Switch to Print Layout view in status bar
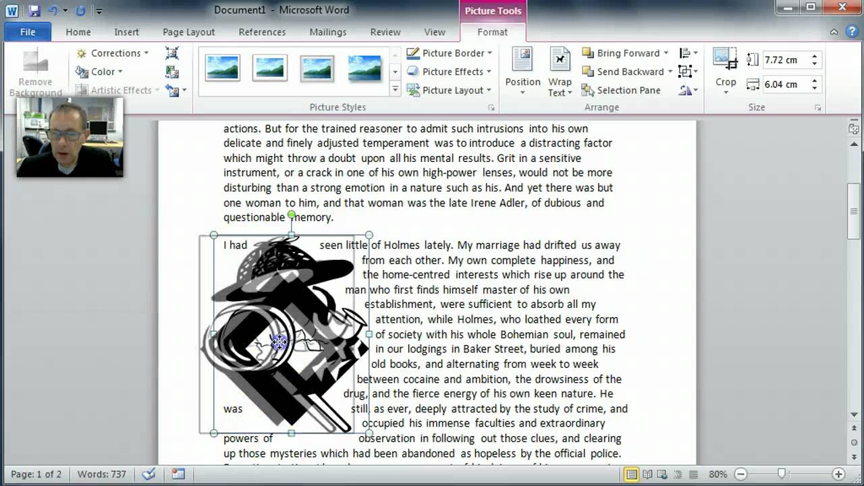 [x=631, y=475]
